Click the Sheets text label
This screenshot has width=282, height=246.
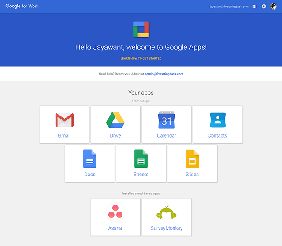141,175
